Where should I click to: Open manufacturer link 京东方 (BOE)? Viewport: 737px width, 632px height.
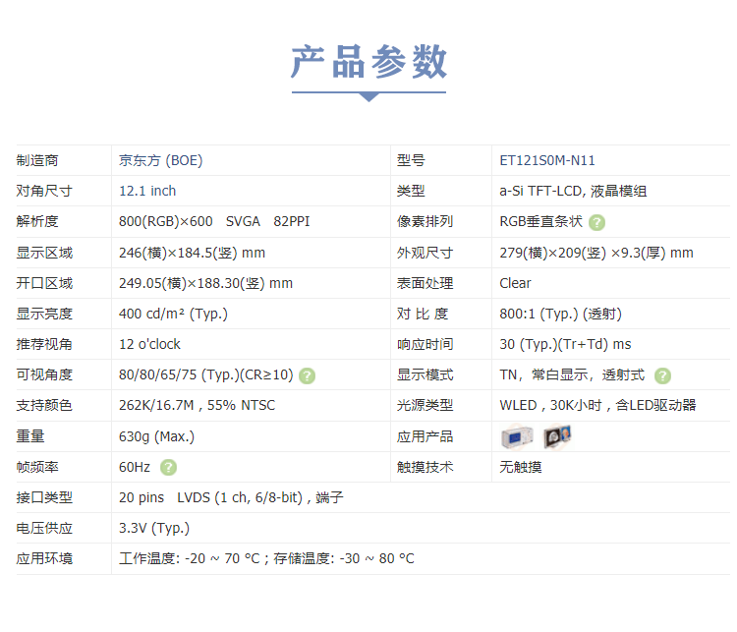coord(161,160)
